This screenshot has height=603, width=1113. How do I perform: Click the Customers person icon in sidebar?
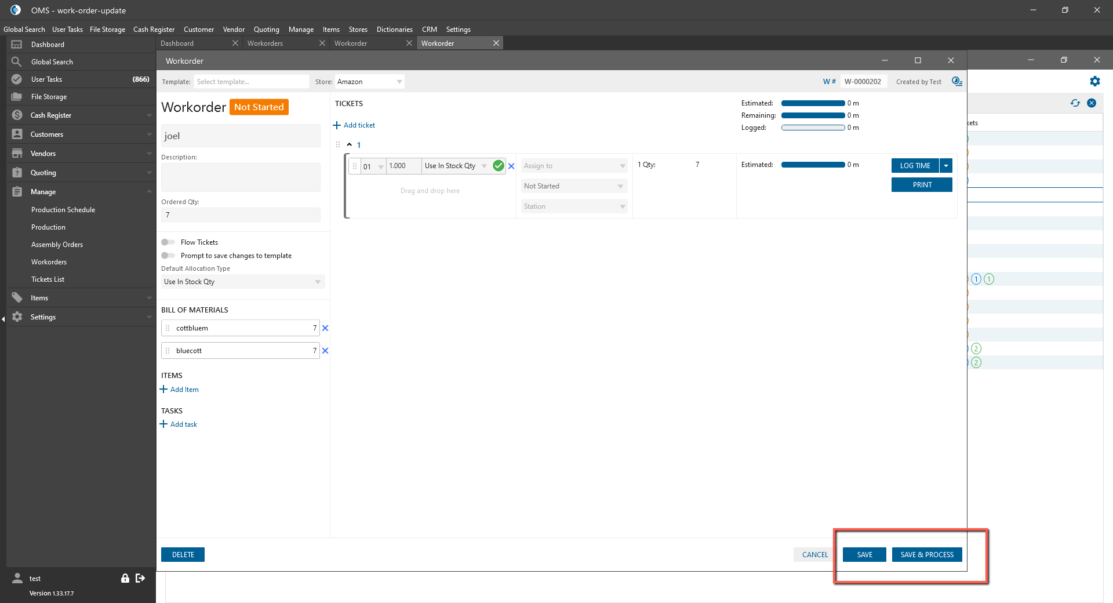[17, 135]
